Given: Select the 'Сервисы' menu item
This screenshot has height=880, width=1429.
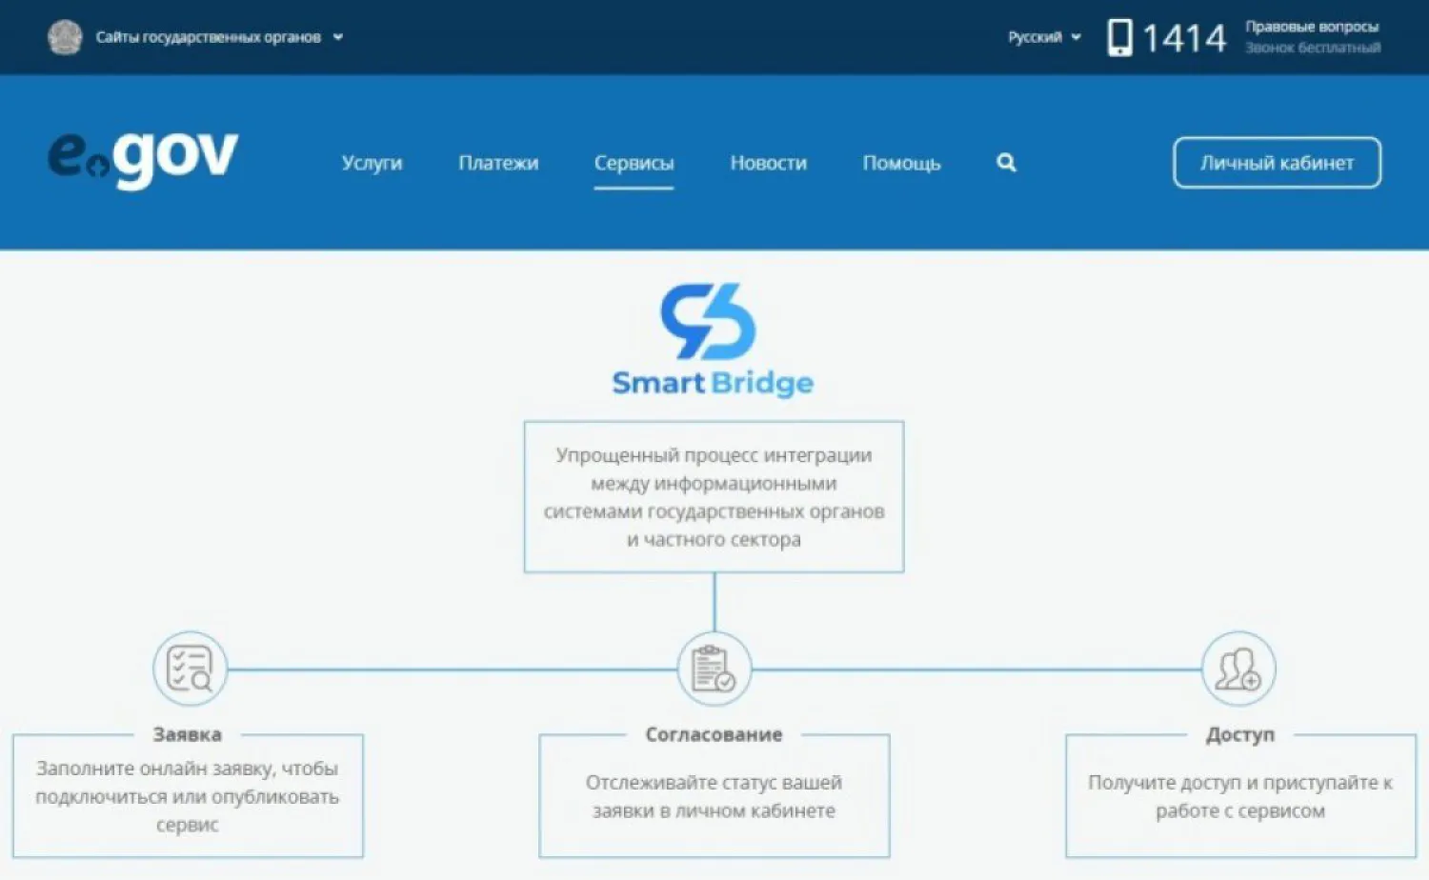Looking at the screenshot, I should [x=634, y=163].
